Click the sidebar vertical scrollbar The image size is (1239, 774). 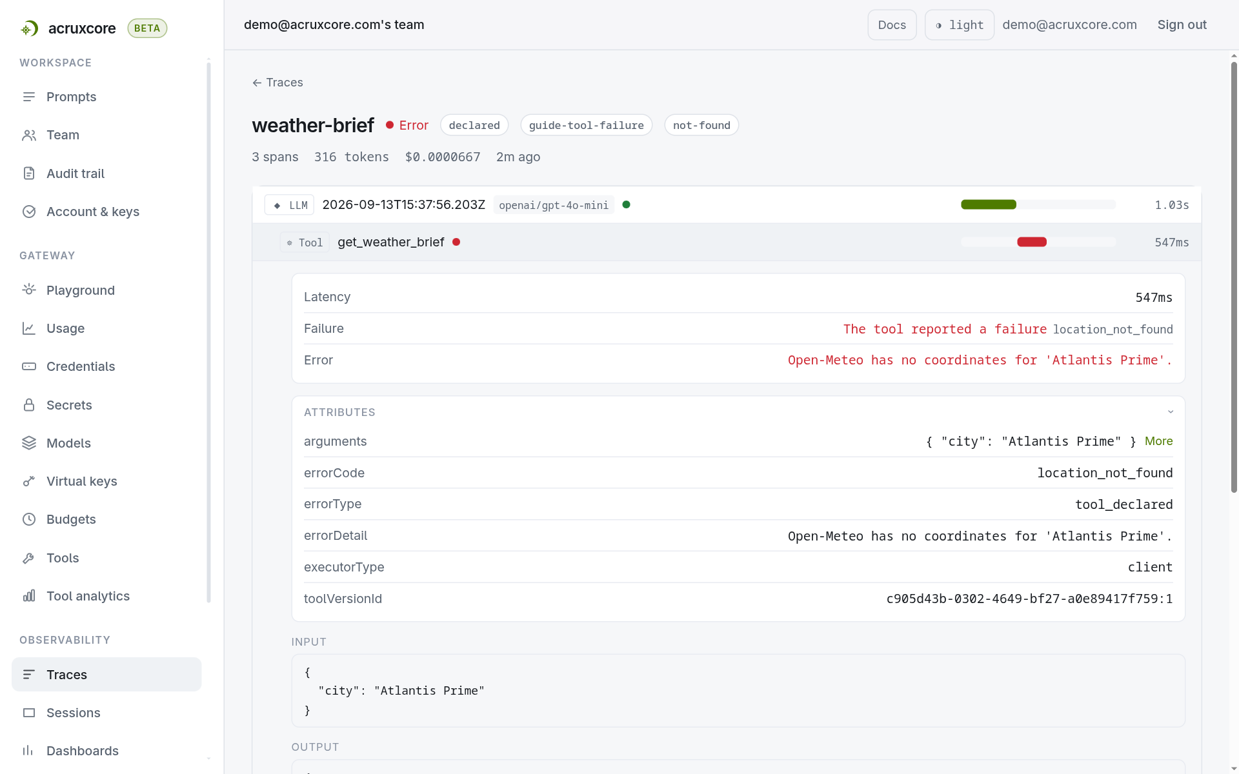208,332
